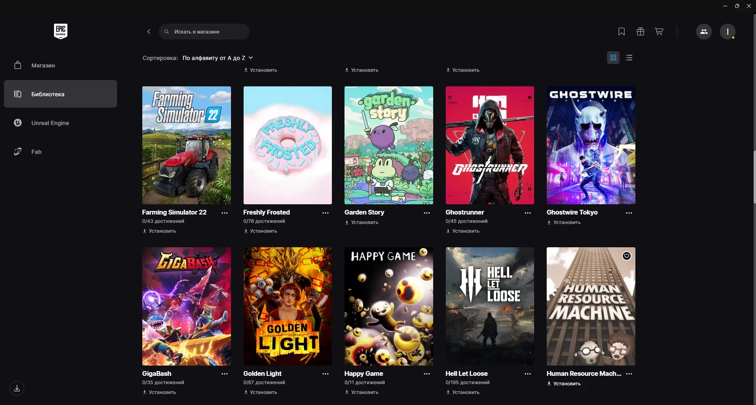756x405 pixels.
Task: Open Fab in the sidebar
Action: 60,152
